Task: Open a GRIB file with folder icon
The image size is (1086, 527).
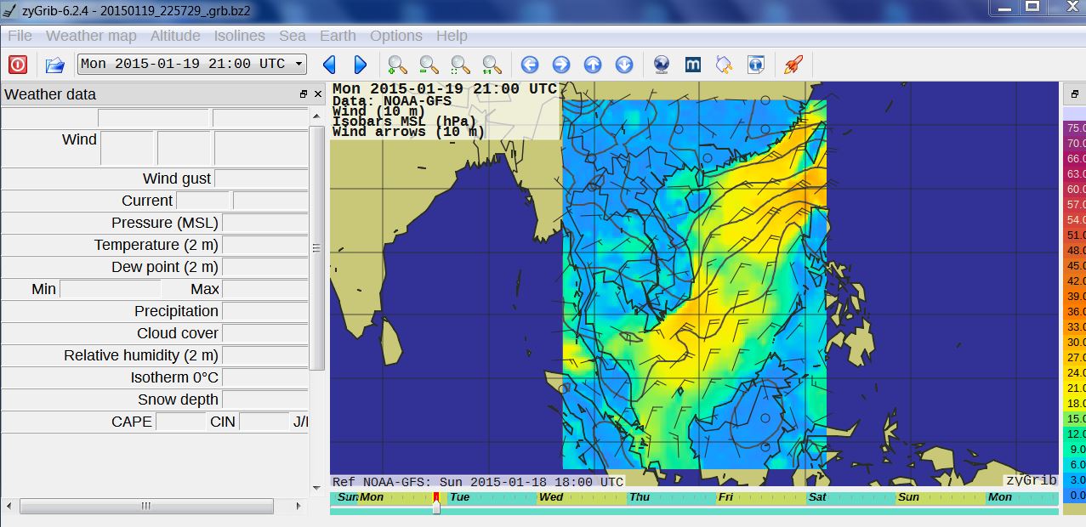Action: tap(55, 65)
